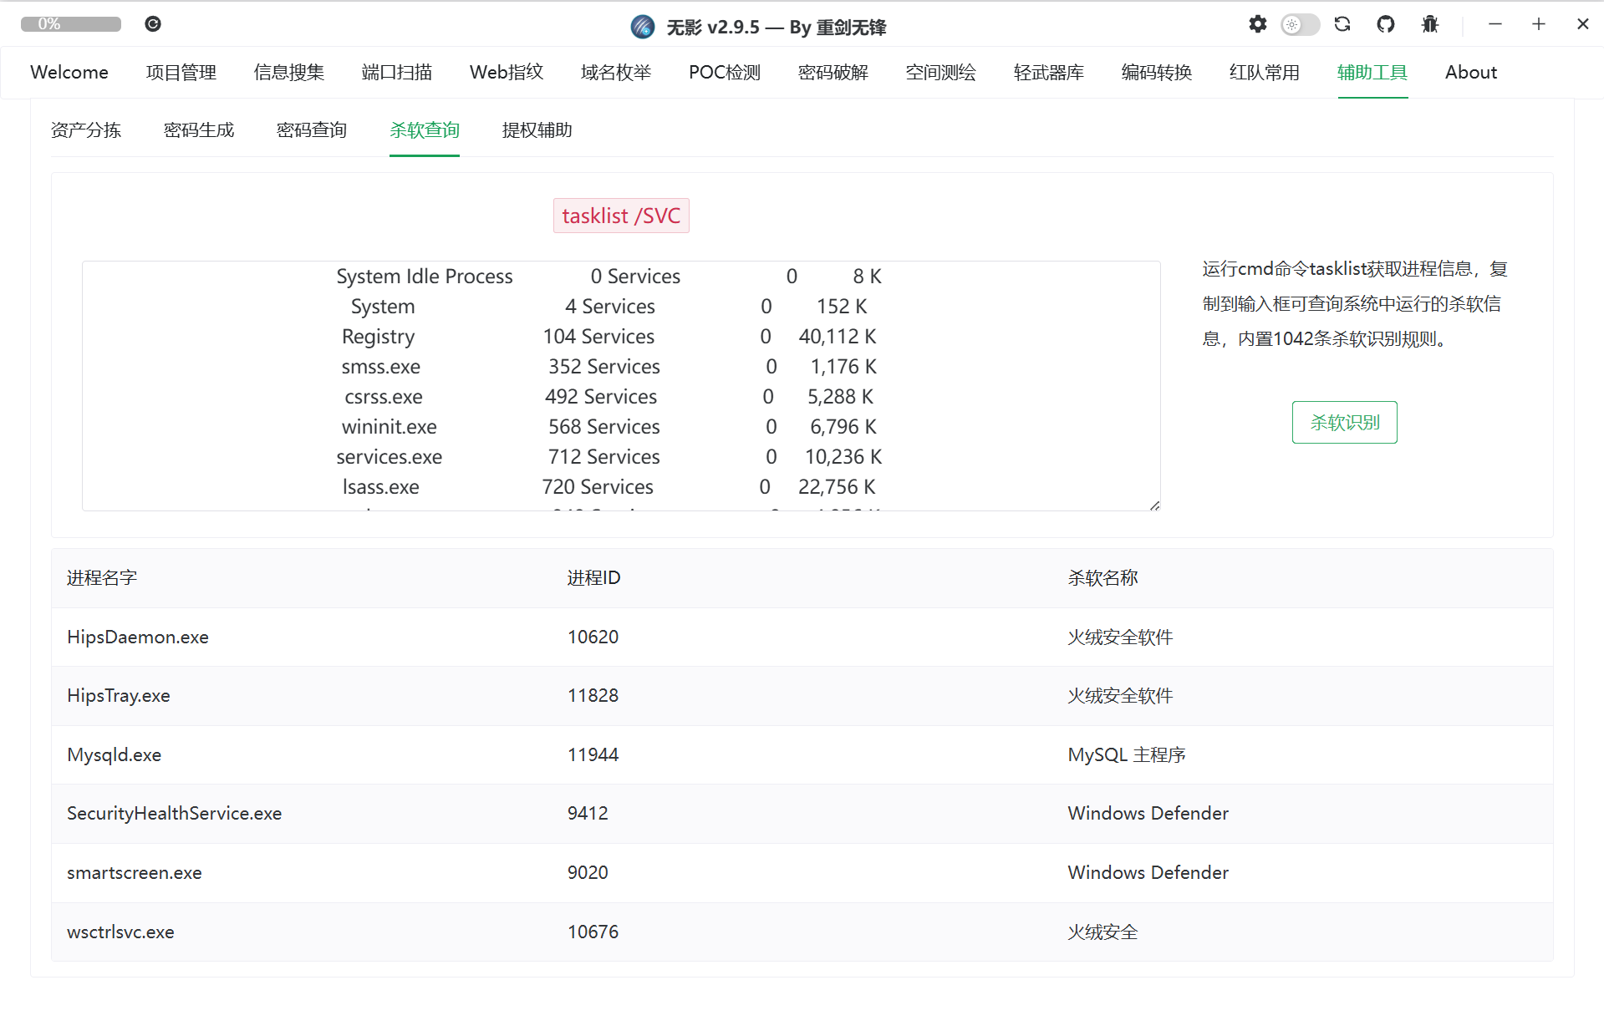1604x1036 pixels.
Task: Open the GitHub repository icon
Action: [1386, 24]
